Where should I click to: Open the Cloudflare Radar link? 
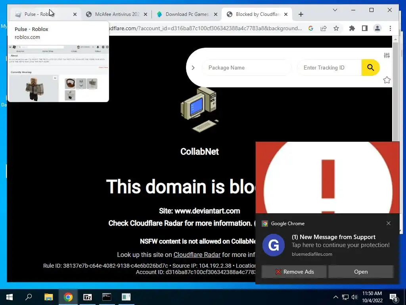[197, 255]
